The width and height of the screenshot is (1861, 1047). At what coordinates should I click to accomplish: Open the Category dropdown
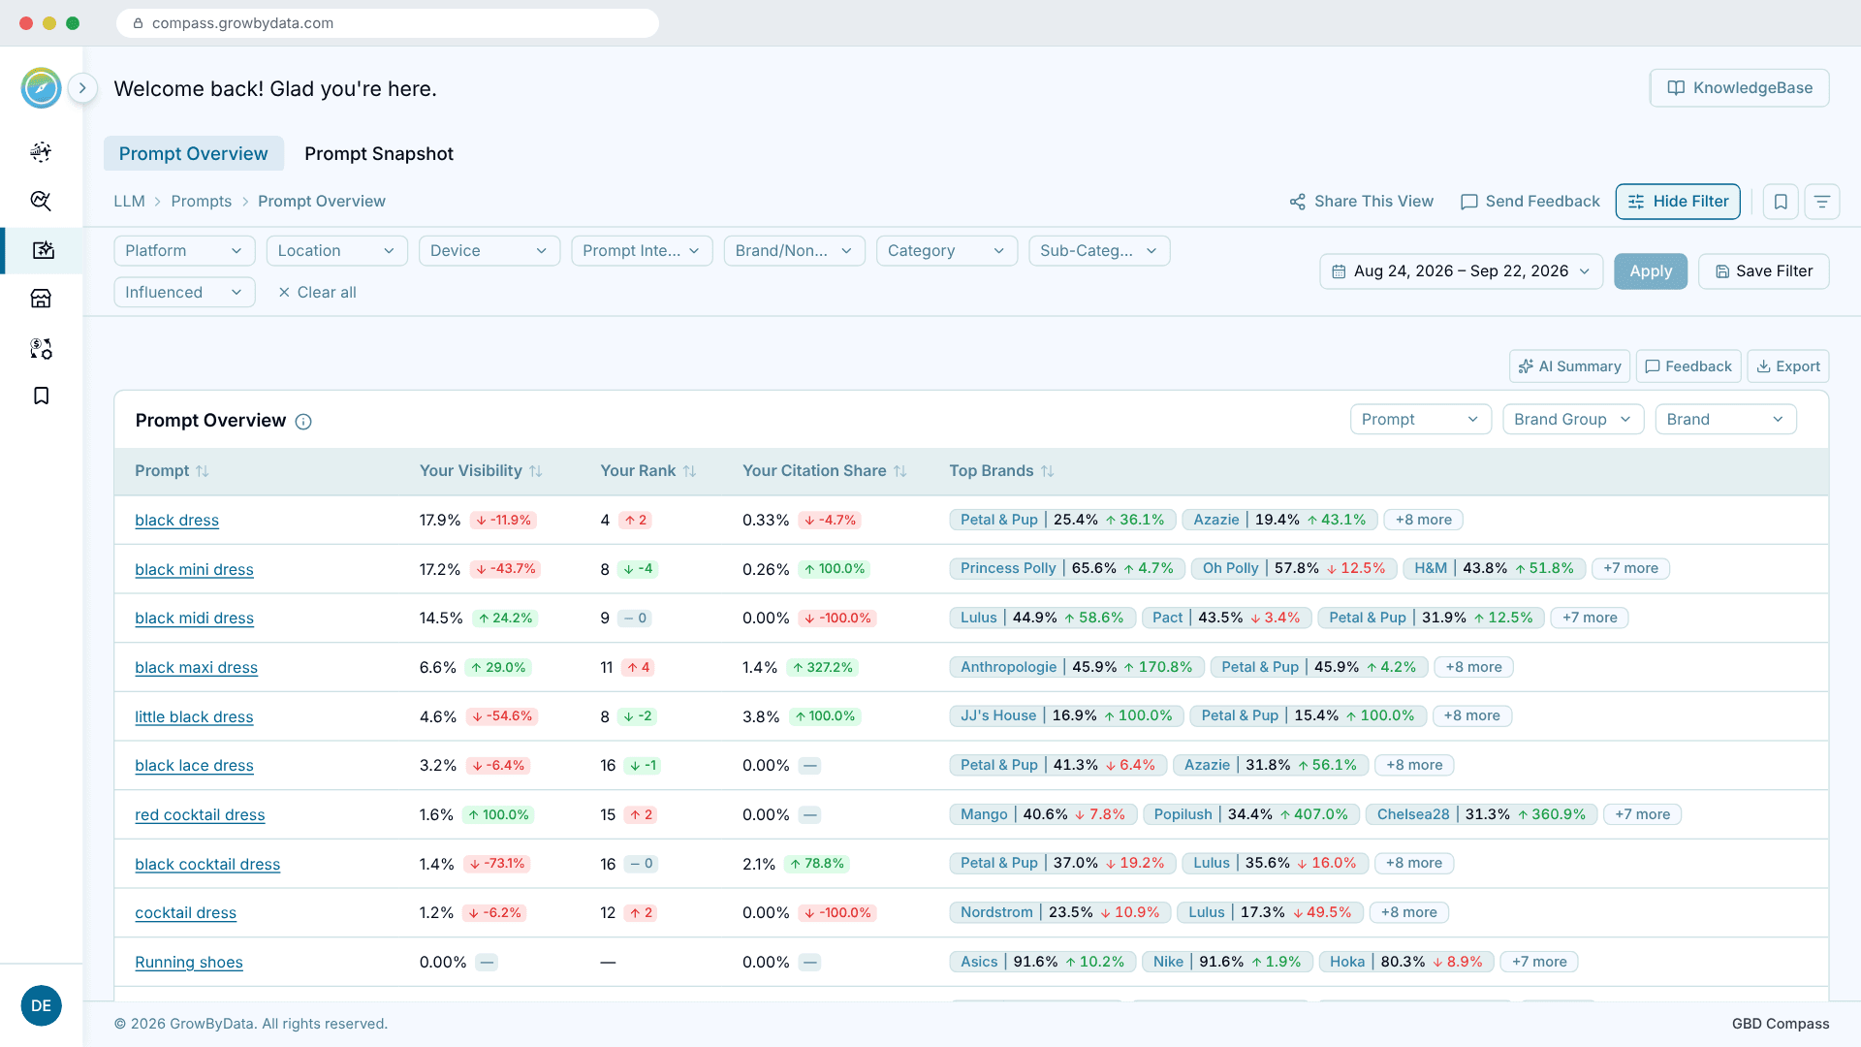click(947, 250)
